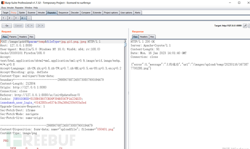The height and width of the screenshot is (149, 250).
Task: Open the Help menu
Action: point(36,8)
